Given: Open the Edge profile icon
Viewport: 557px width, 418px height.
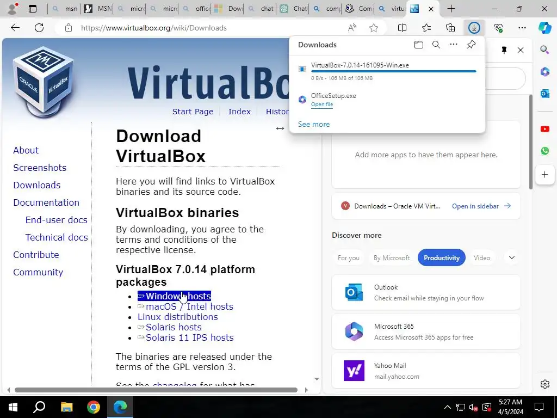Looking at the screenshot, I should (x=13, y=9).
